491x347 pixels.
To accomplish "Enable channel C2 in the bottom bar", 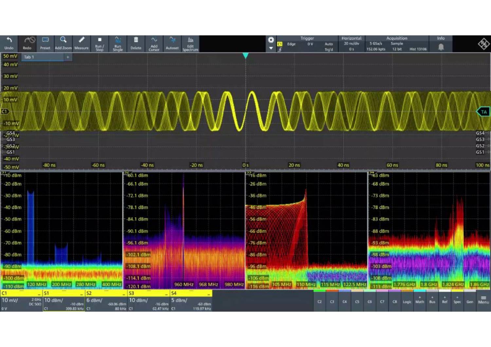I will tap(319, 301).
